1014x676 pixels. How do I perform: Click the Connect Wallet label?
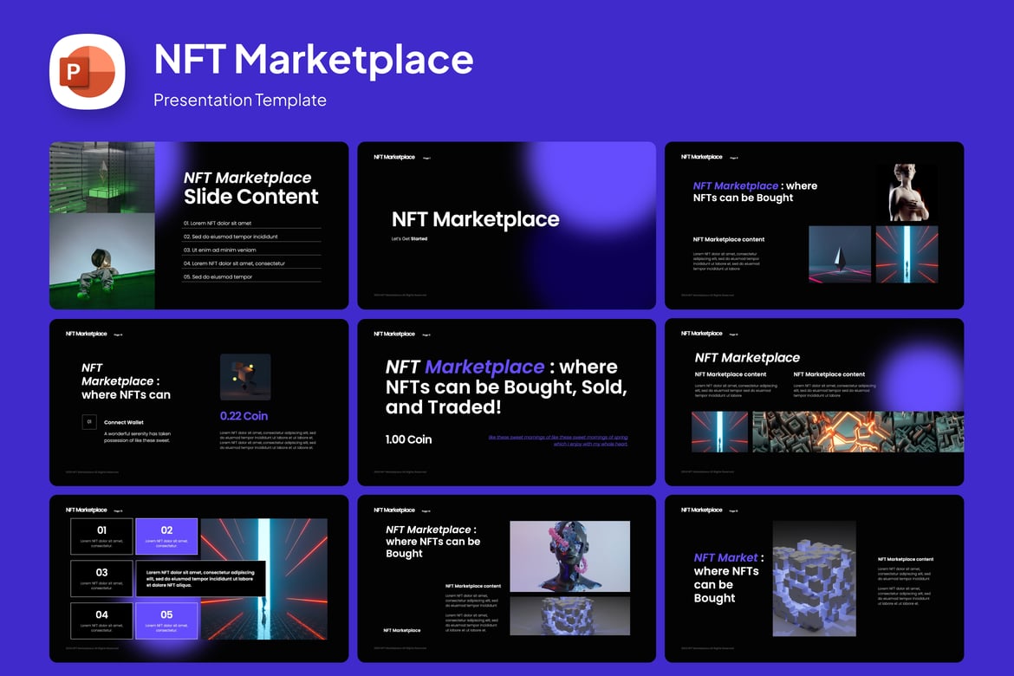124,422
